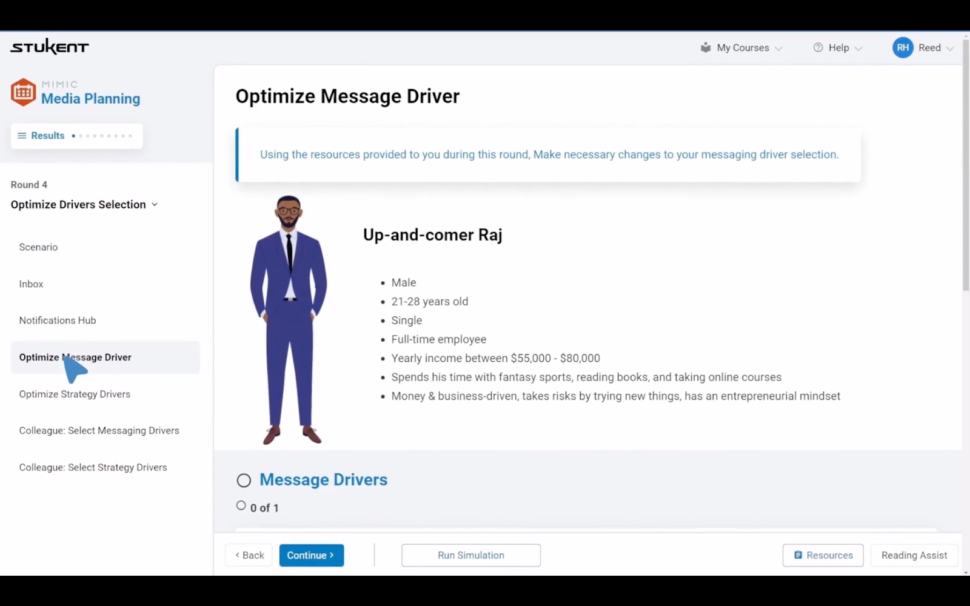Screen dimensions: 970x606
Task: Click the Help question mark icon
Action: (818, 47)
